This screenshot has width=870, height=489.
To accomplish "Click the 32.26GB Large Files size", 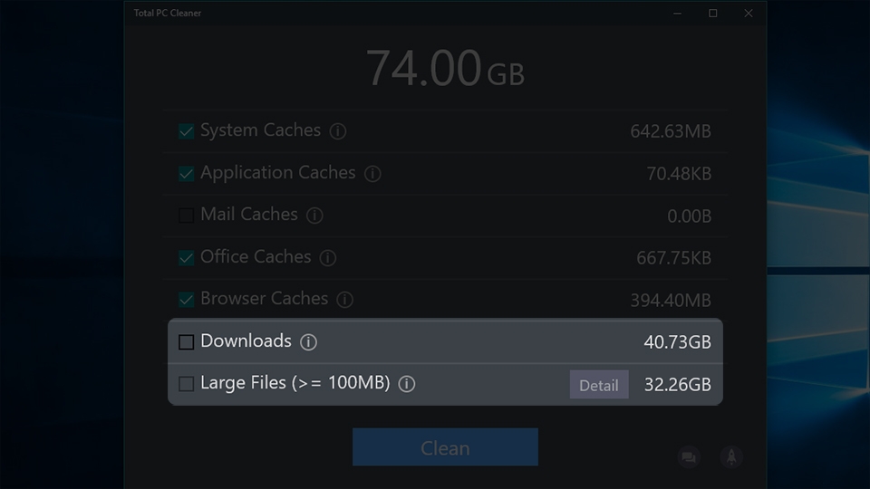I will click(678, 385).
